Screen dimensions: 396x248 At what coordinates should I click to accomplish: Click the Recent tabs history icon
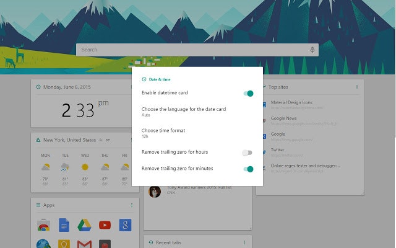[x=151, y=242]
